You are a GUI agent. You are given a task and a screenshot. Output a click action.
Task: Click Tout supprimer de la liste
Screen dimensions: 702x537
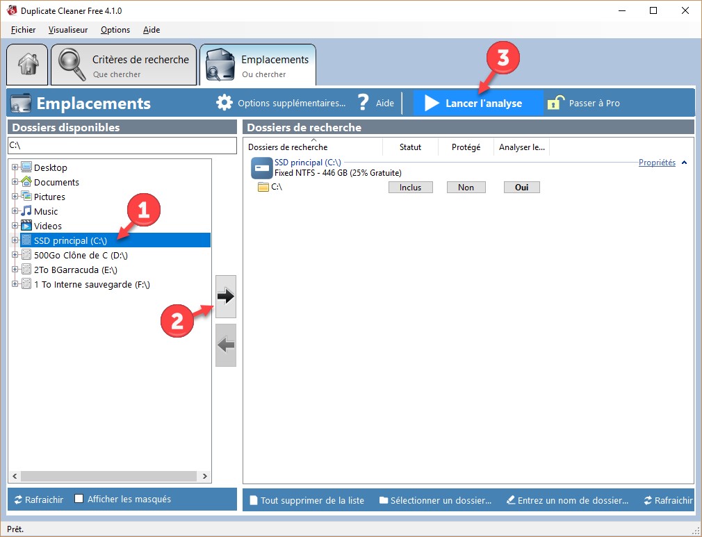(306, 500)
